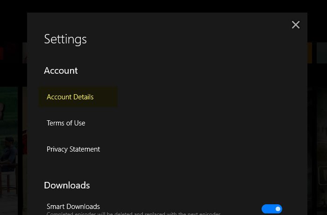
Task: Close the Settings dialog with the X
Action: (296, 25)
